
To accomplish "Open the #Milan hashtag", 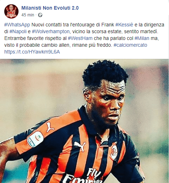I will [142, 39].
